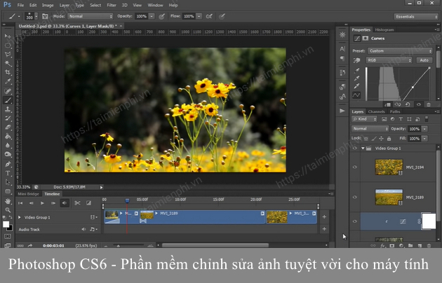Open the brush blend Mode dropdown
This screenshot has width=442, height=283.
coord(91,15)
